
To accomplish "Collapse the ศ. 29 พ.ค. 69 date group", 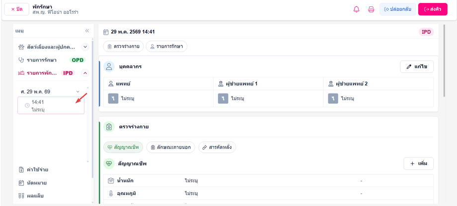I will click(x=78, y=92).
